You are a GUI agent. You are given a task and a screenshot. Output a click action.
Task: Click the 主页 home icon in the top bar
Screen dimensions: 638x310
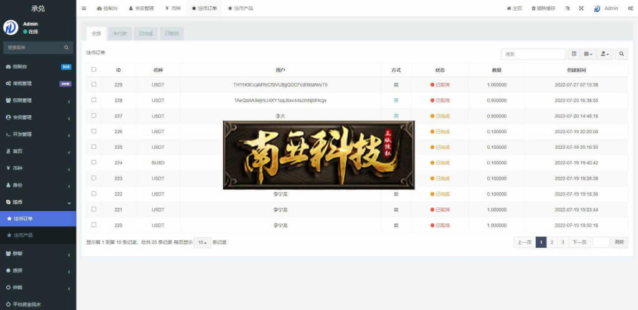(x=508, y=8)
